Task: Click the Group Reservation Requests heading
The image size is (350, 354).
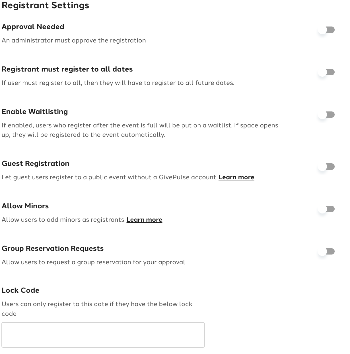Action: tap(53, 249)
